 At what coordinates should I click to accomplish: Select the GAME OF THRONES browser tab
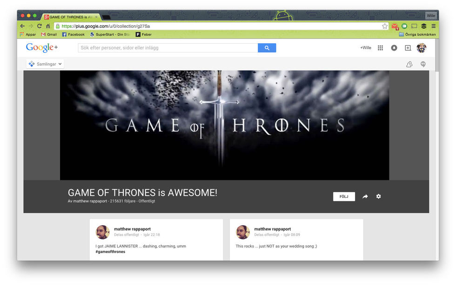click(71, 17)
